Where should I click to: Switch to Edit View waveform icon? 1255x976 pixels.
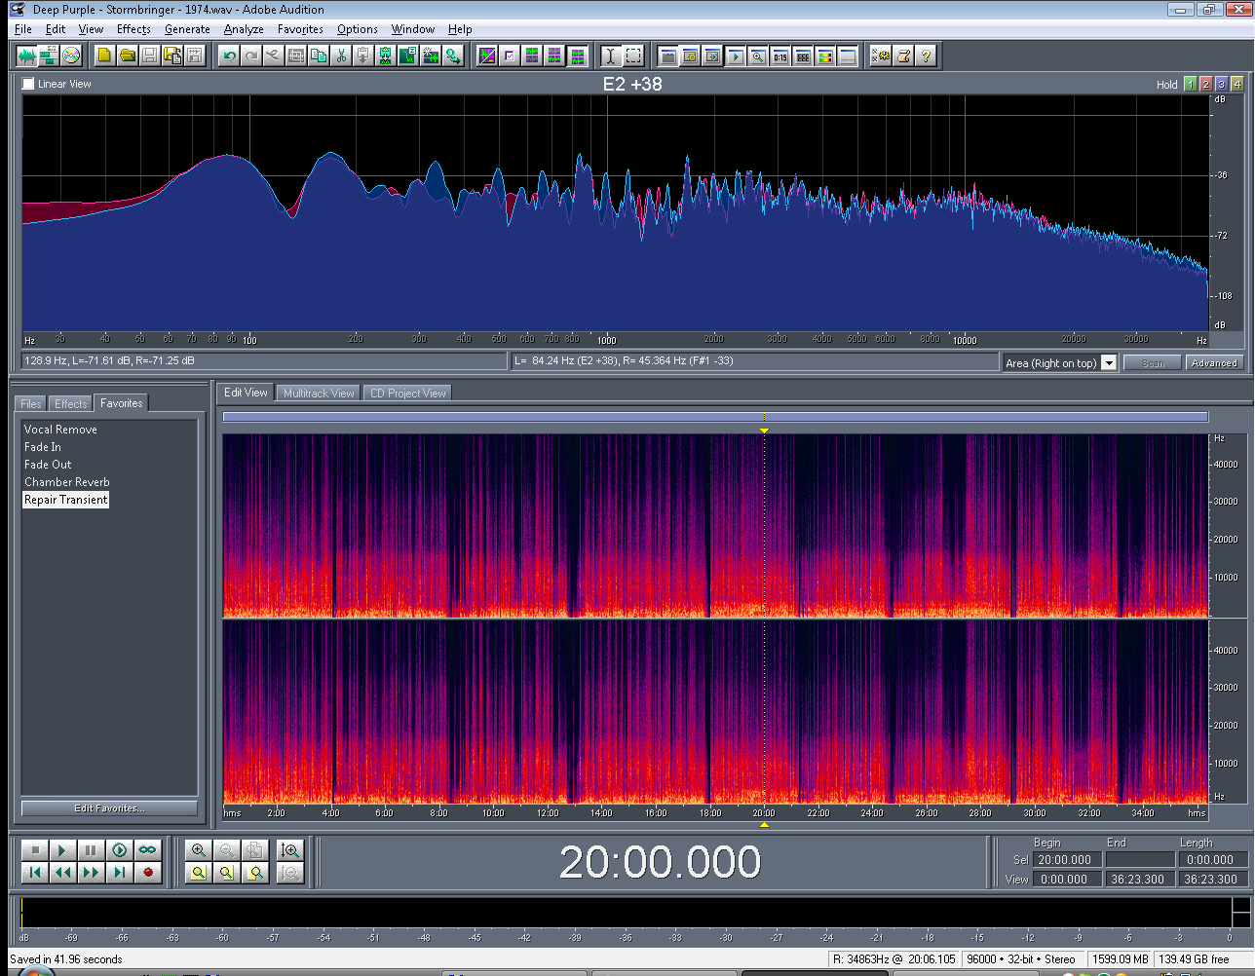tap(26, 56)
